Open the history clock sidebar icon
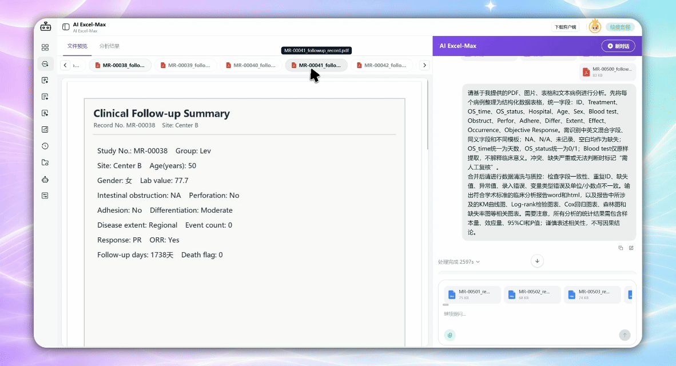This screenshot has width=676, height=366. (45, 146)
